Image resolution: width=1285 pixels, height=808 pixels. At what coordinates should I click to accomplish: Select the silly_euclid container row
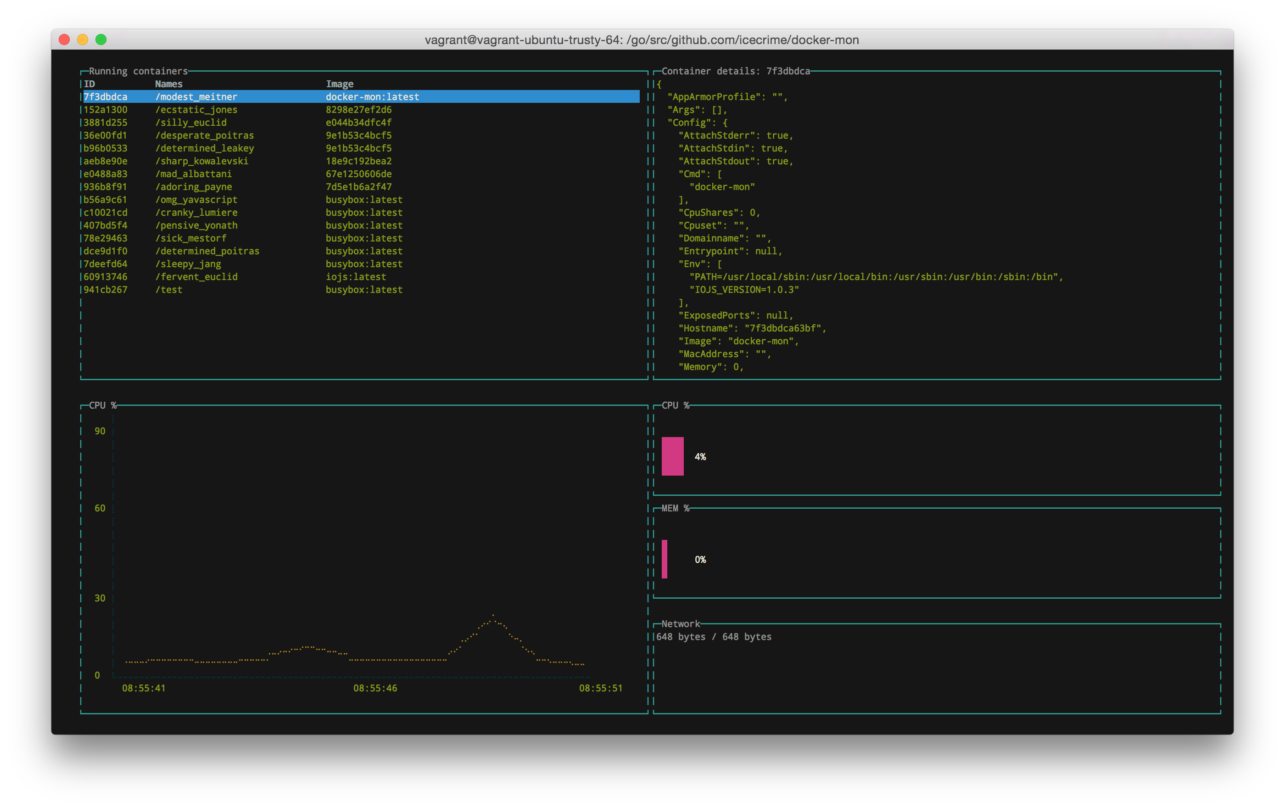coord(191,122)
